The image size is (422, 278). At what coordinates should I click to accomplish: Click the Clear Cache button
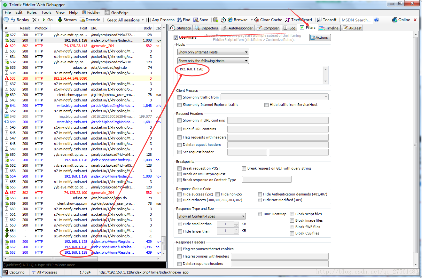click(268, 20)
